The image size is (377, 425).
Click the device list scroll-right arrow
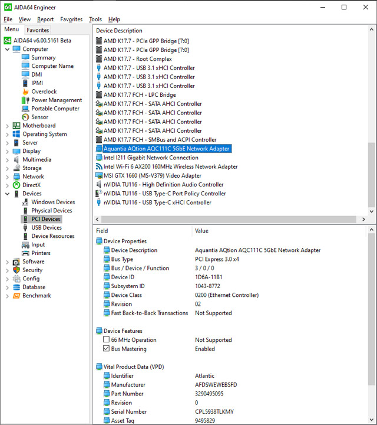tap(363, 219)
